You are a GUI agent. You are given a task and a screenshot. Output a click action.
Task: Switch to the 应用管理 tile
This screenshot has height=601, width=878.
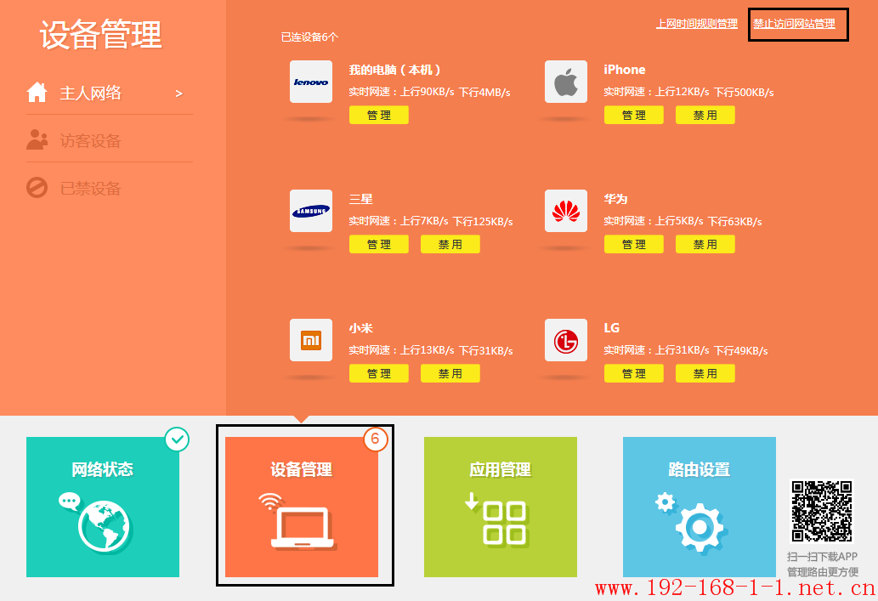click(501, 507)
